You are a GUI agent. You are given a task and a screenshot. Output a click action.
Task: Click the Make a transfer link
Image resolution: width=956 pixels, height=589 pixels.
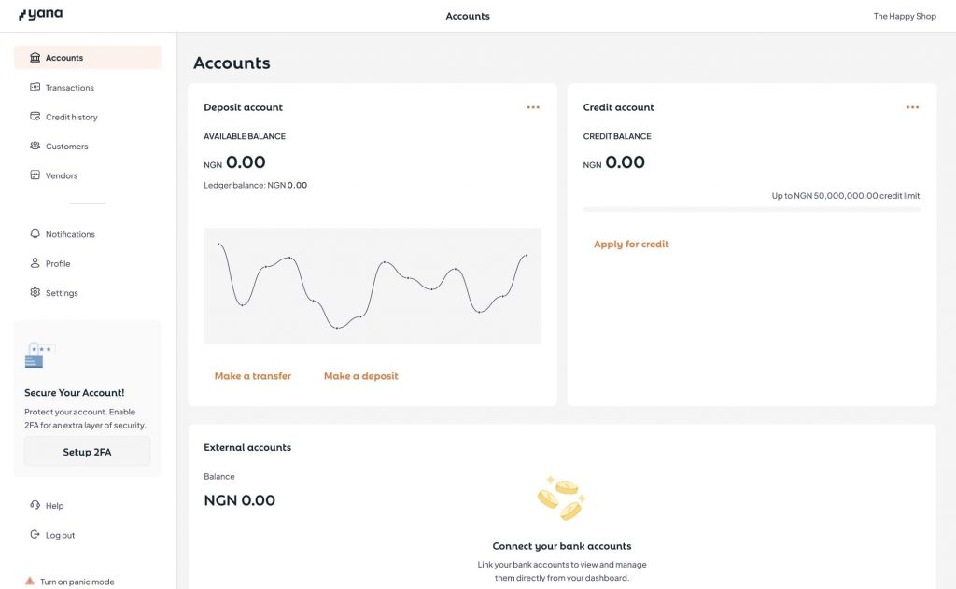click(x=253, y=376)
